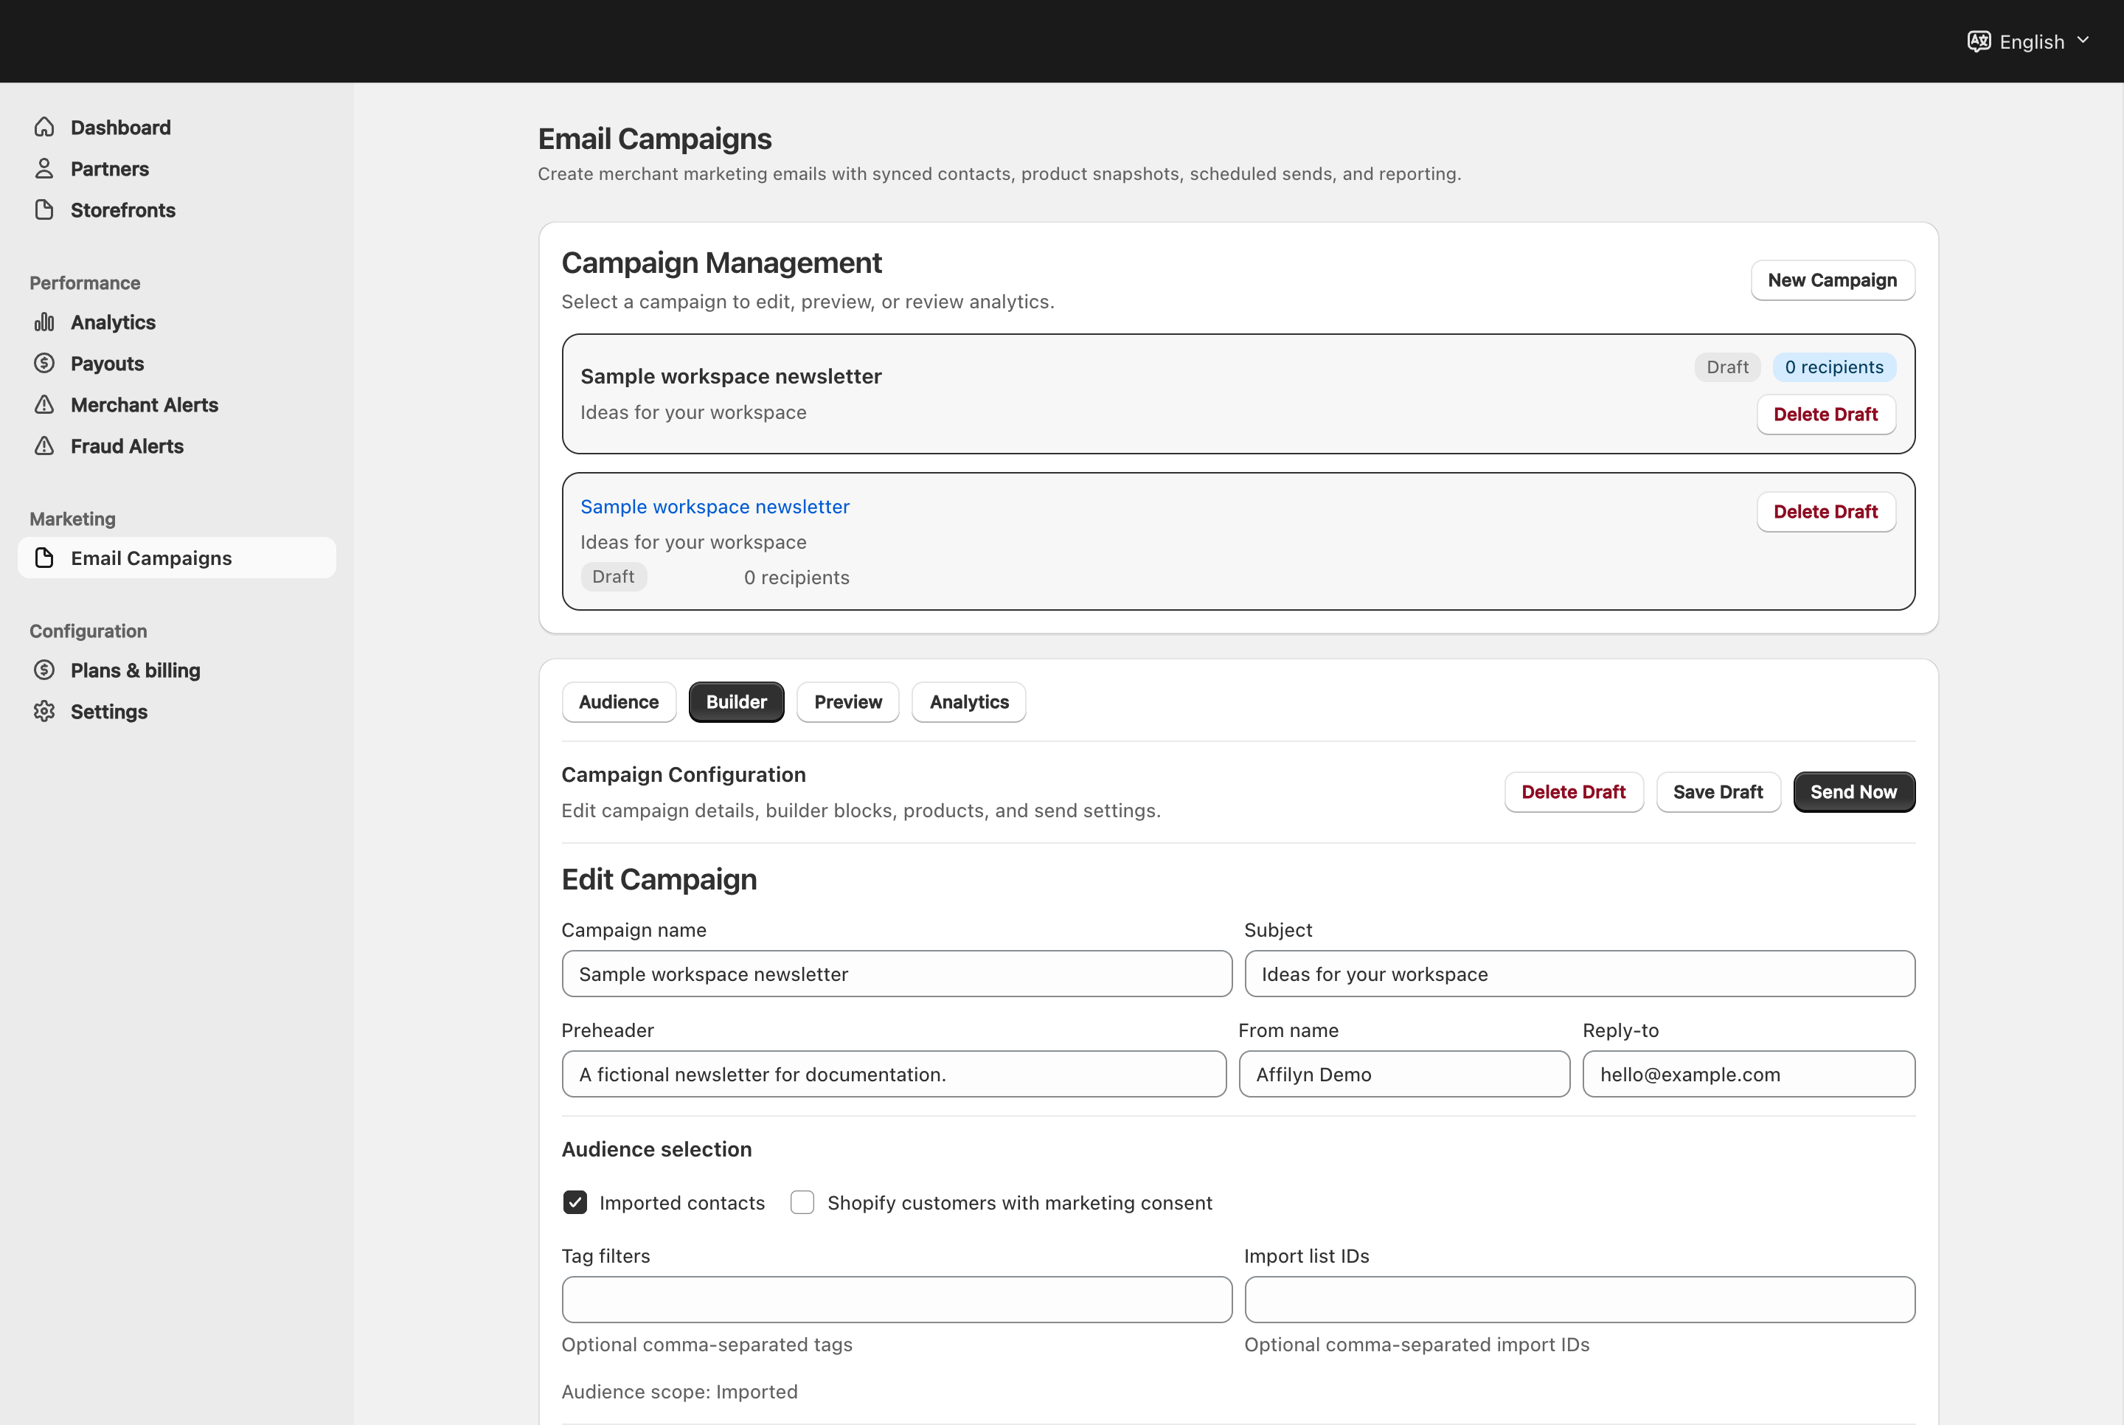Click the Storefronts document icon
This screenshot has height=1425, width=2124.
(44, 210)
